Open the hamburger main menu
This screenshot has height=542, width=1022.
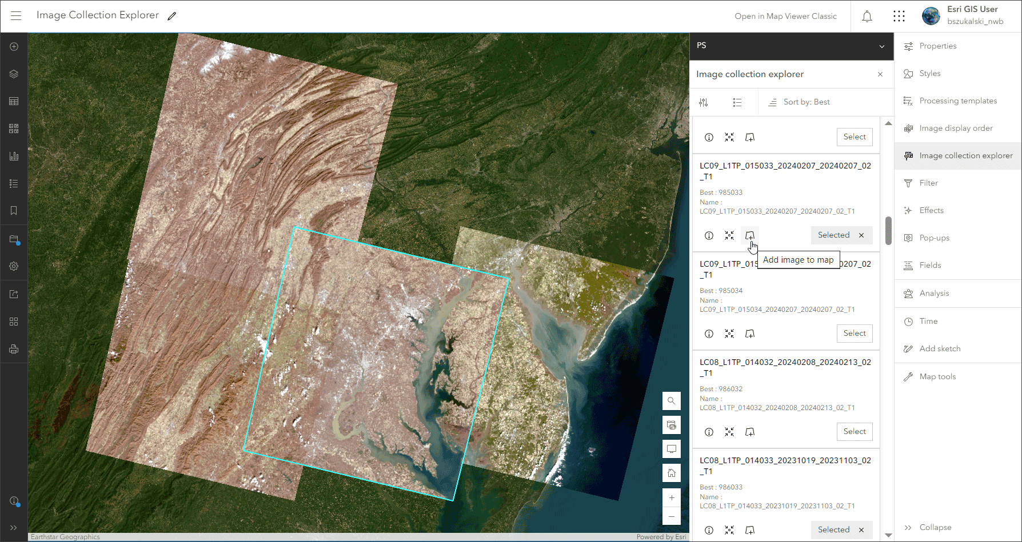click(x=16, y=16)
